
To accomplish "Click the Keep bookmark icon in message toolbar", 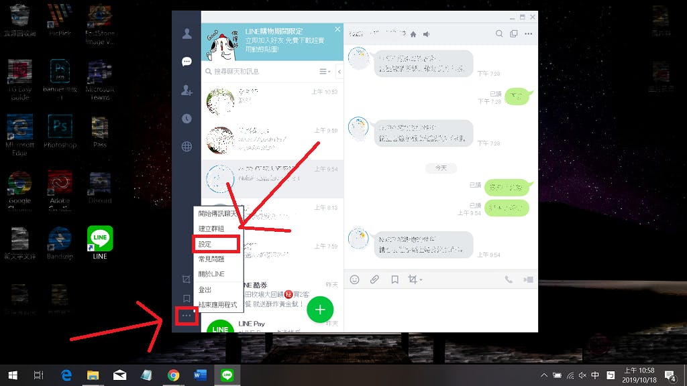I will point(394,279).
